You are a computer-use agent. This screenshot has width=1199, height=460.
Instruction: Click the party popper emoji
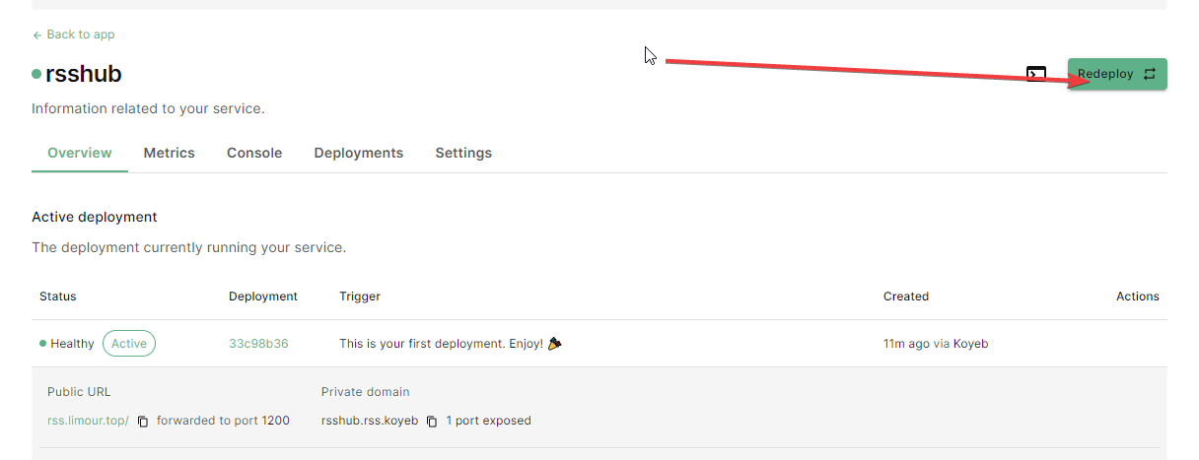pos(555,344)
